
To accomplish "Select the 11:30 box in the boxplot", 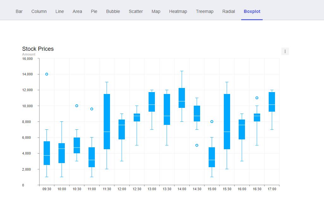I will 107,121.
